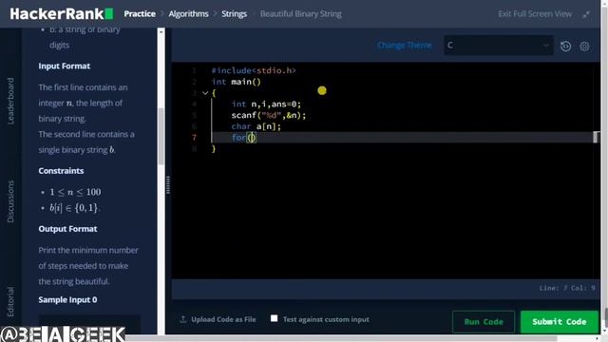The image size is (608, 342).
Task: Open editor settings gear icon
Action: tap(584, 47)
